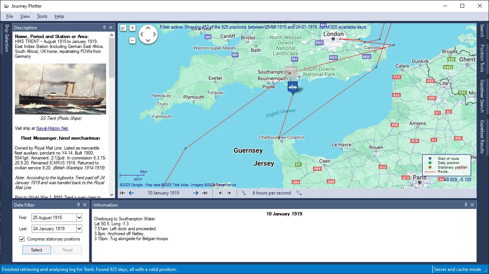The width and height of the screenshot is (489, 274).
Task: Play journey animation backwards
Action: coord(220,193)
